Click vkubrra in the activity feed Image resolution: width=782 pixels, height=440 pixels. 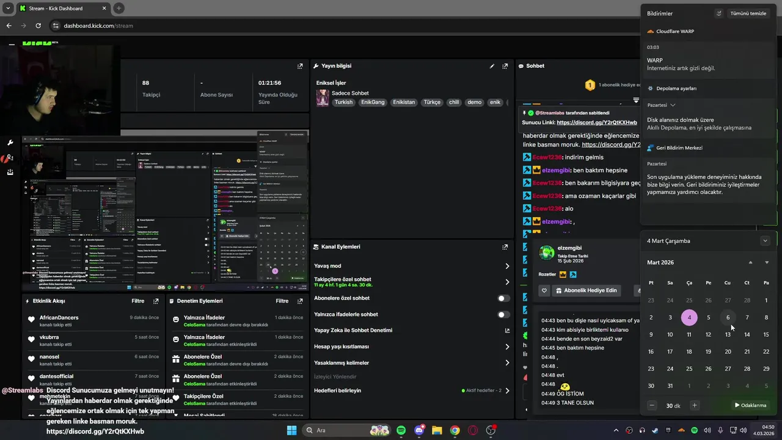click(49, 337)
